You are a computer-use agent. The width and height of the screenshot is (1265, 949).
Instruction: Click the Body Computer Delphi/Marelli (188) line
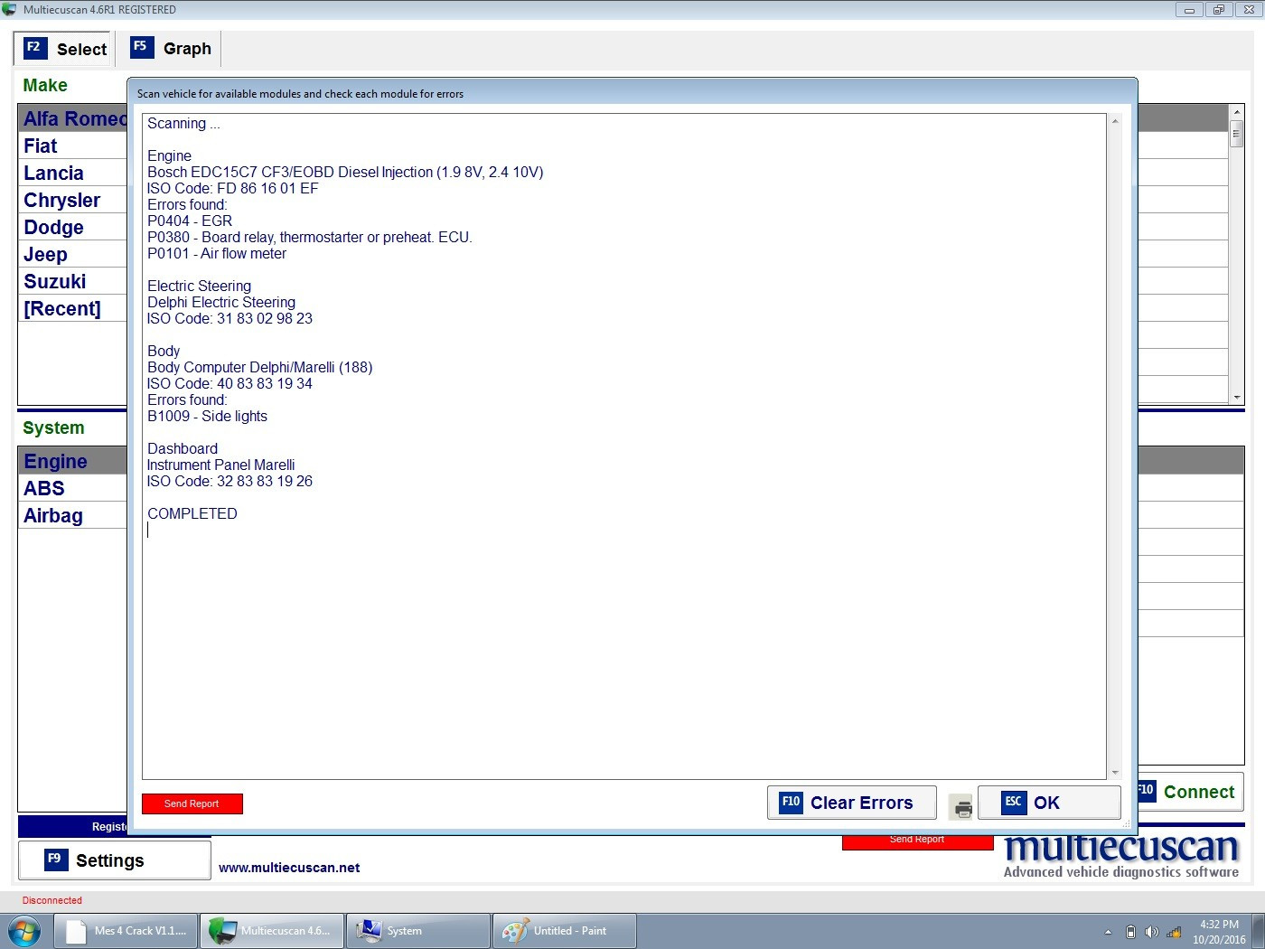click(260, 367)
